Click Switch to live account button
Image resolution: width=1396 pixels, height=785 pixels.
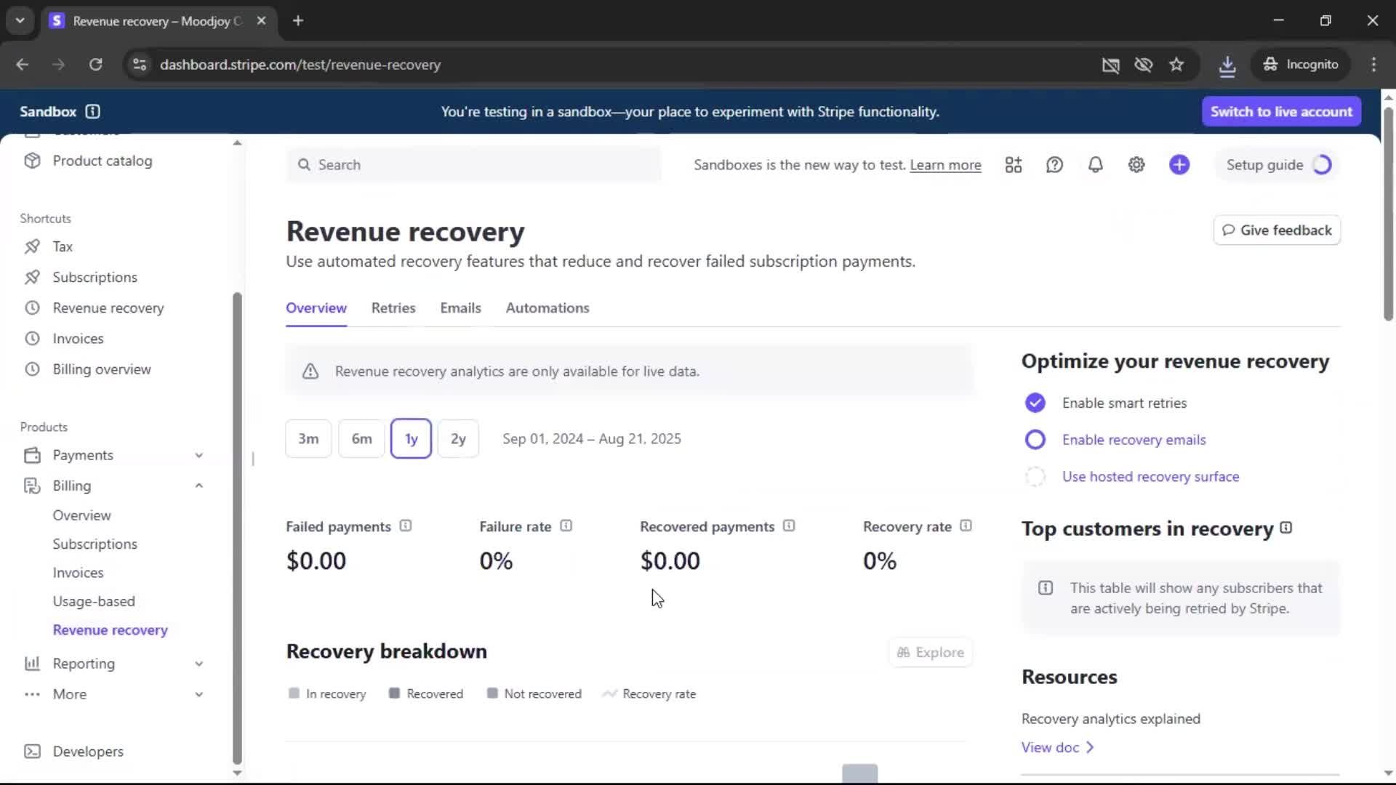tap(1281, 112)
